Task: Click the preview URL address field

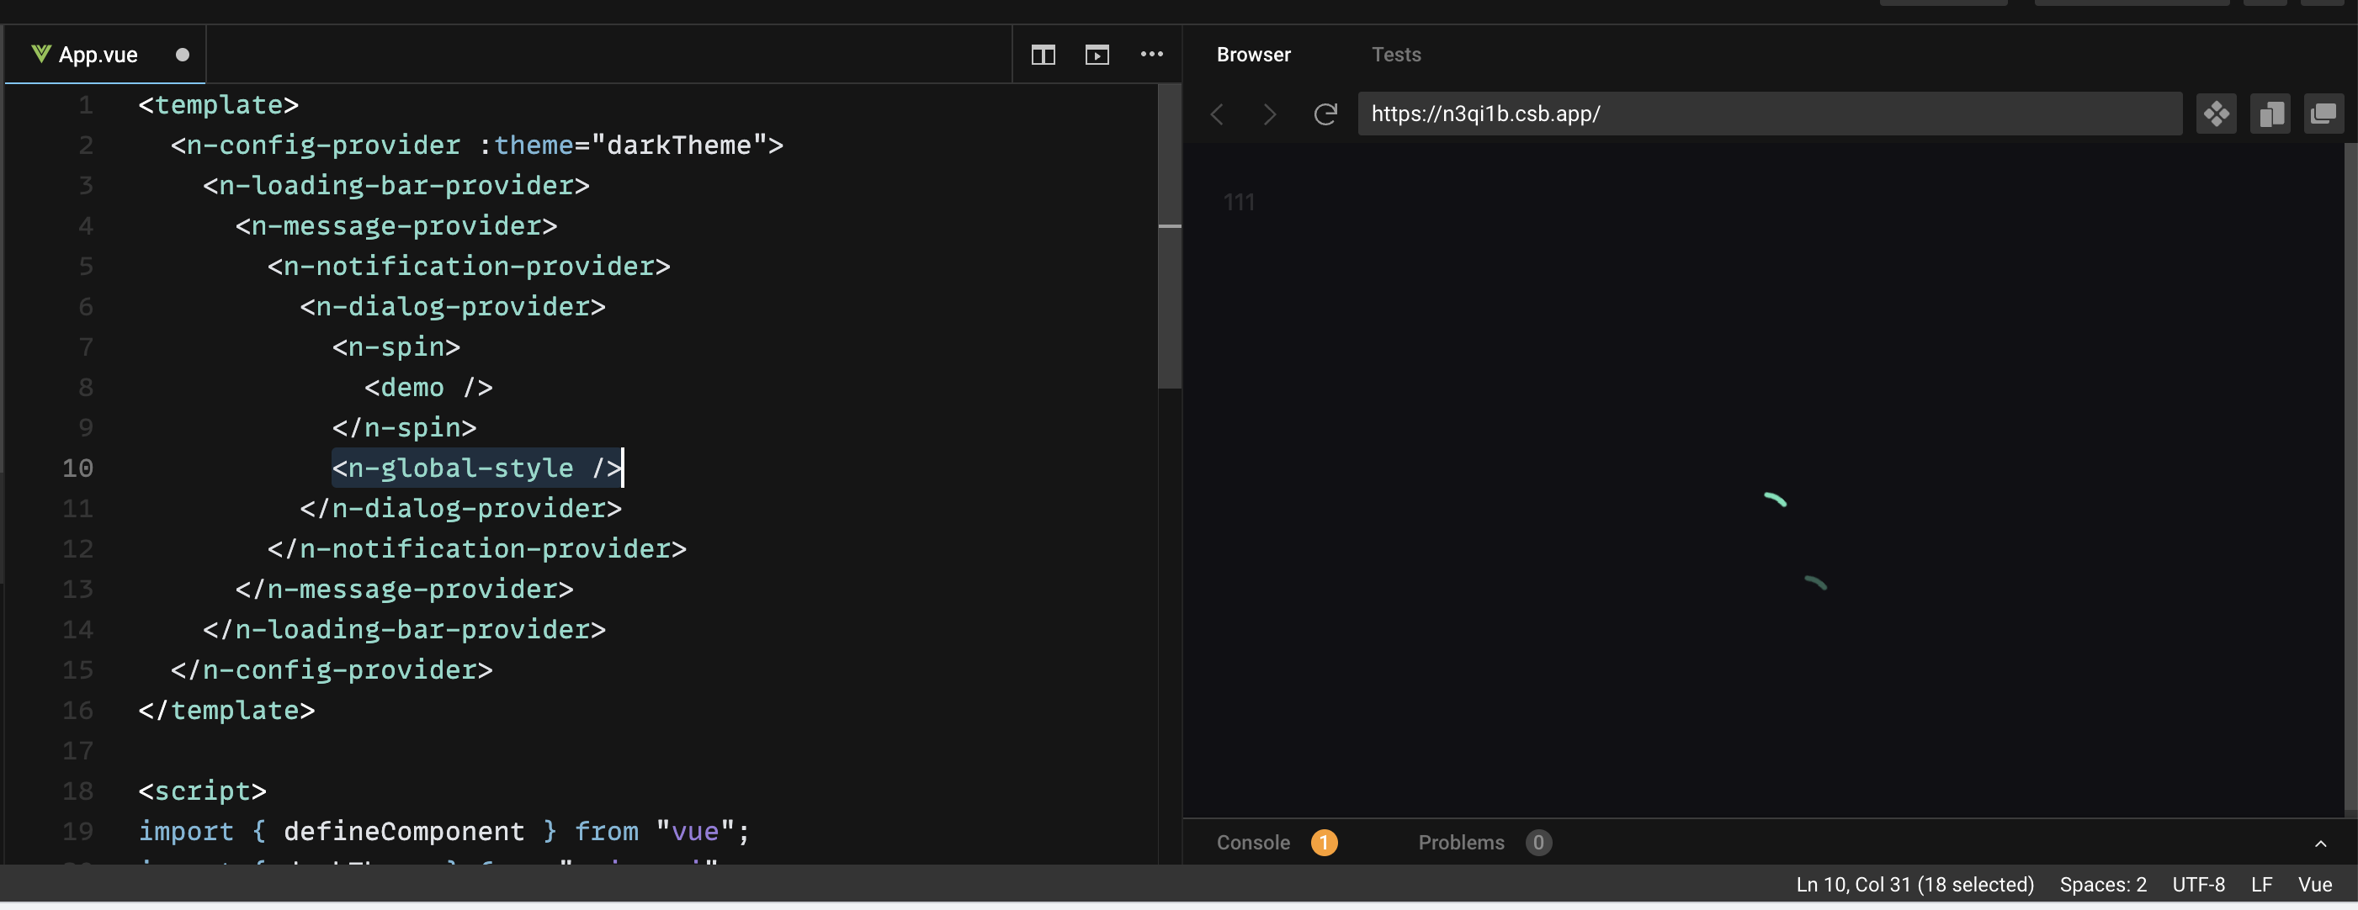Action: pyautogui.click(x=1766, y=114)
